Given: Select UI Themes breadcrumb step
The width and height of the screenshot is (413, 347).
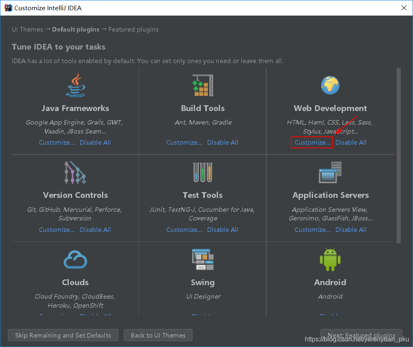Looking at the screenshot, I should (27, 29).
